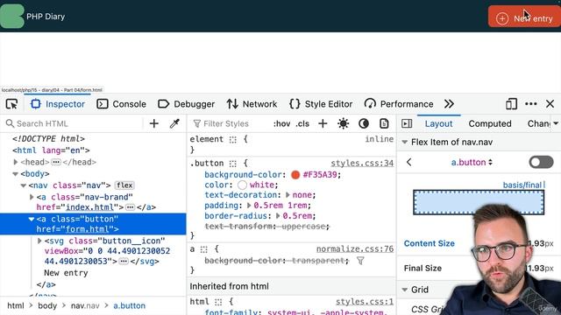Expand the svg button__icon node

click(39, 241)
